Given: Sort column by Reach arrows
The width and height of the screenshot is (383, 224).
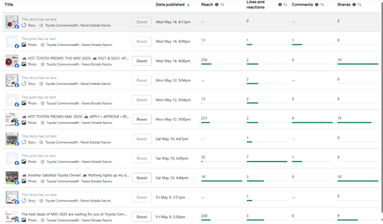Looking at the screenshot, I should pos(222,5).
